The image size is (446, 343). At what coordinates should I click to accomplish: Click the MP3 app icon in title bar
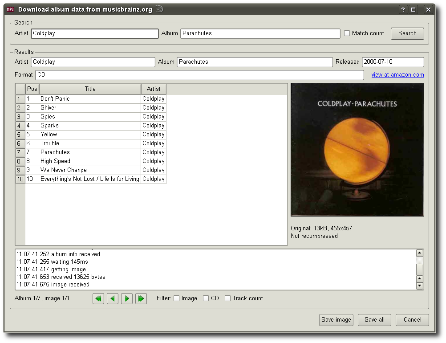pos(10,9)
